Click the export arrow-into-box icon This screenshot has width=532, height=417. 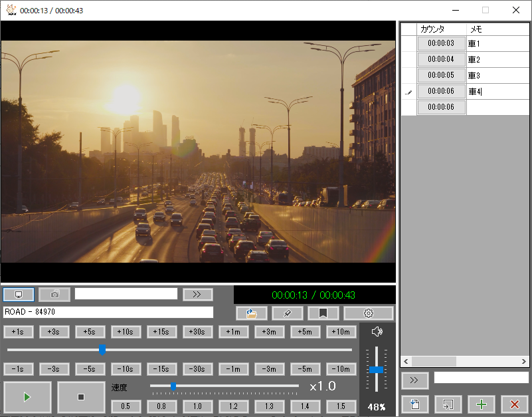click(x=448, y=404)
